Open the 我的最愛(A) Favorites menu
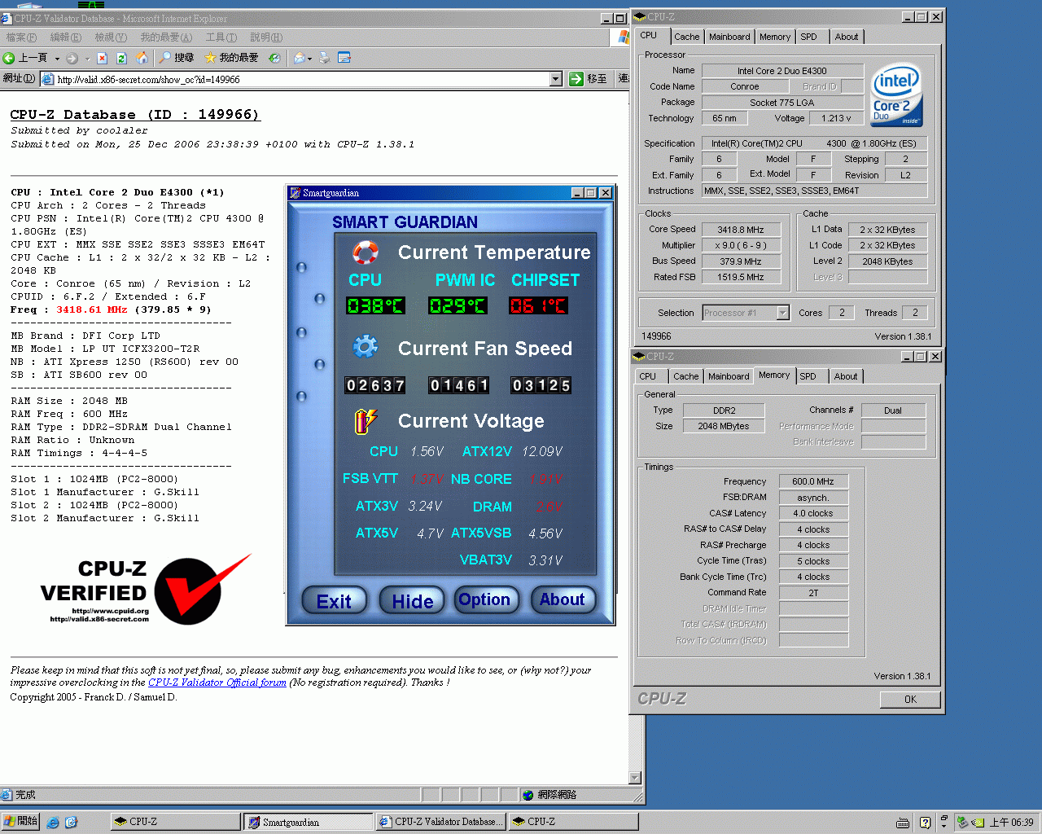The width and height of the screenshot is (1042, 834). point(166,37)
